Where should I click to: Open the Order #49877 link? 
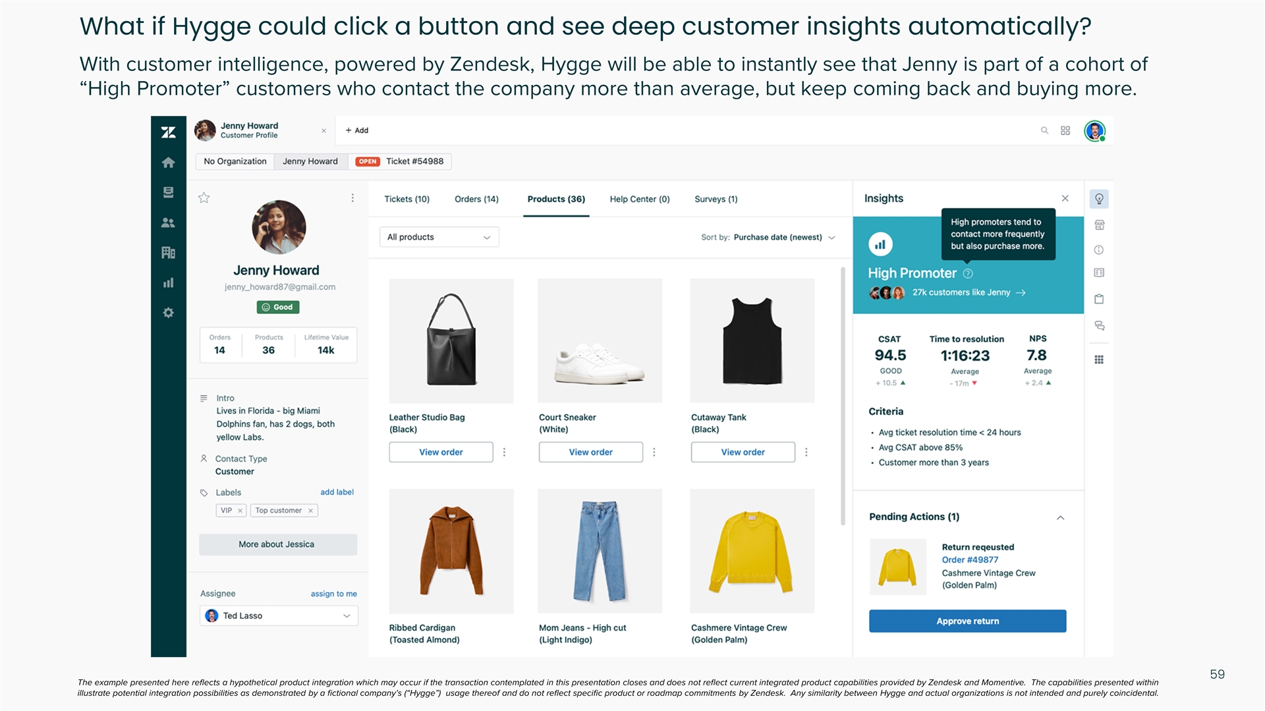click(x=970, y=560)
